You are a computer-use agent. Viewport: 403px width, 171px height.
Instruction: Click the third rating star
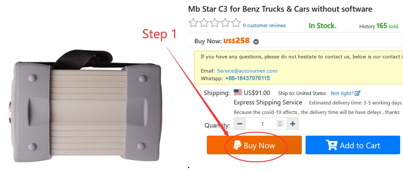[x=214, y=23]
